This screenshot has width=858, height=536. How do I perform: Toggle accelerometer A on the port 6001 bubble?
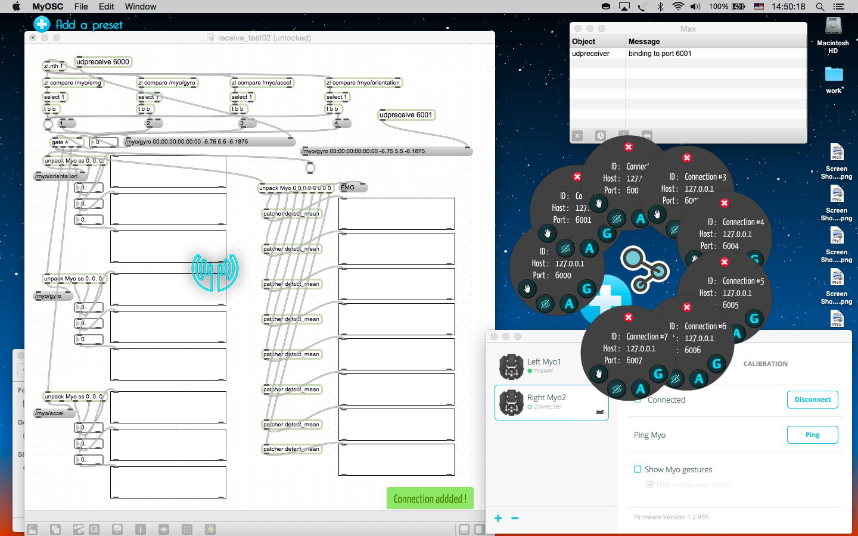pyautogui.click(x=589, y=248)
